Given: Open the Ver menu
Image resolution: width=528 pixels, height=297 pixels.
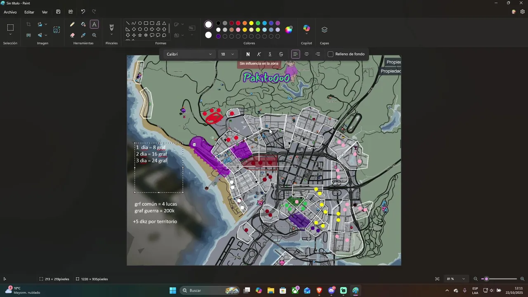Looking at the screenshot, I should pyautogui.click(x=45, y=12).
